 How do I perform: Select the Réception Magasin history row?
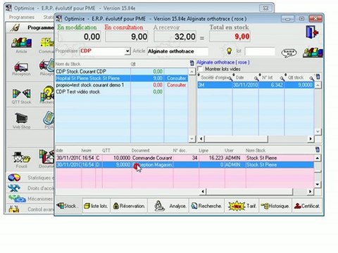point(184,164)
